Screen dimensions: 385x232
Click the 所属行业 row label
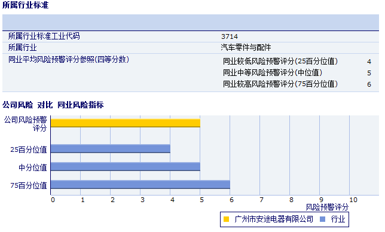click(x=22, y=47)
